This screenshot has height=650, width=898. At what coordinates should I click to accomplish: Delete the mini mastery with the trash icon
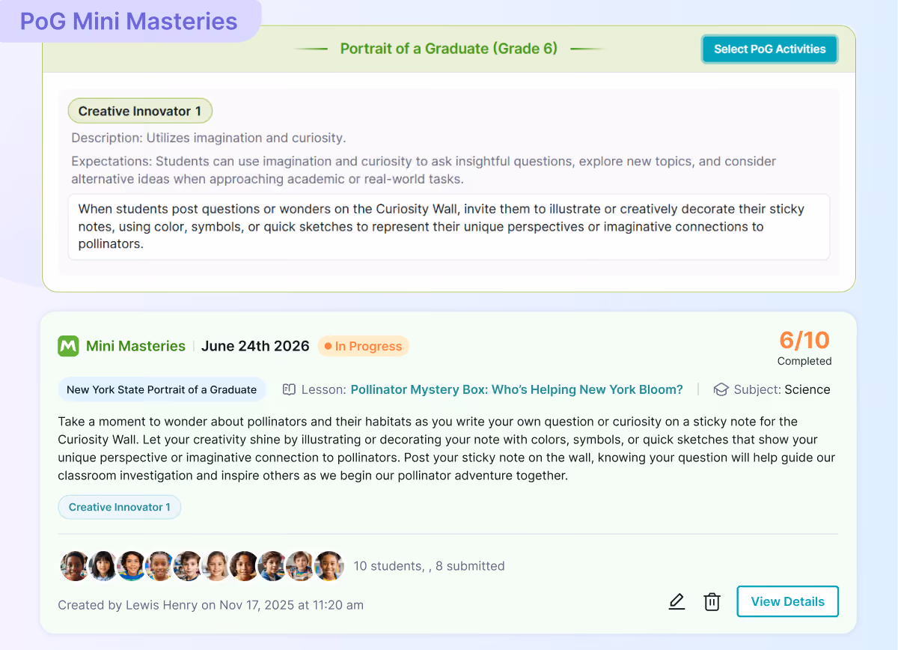[712, 601]
